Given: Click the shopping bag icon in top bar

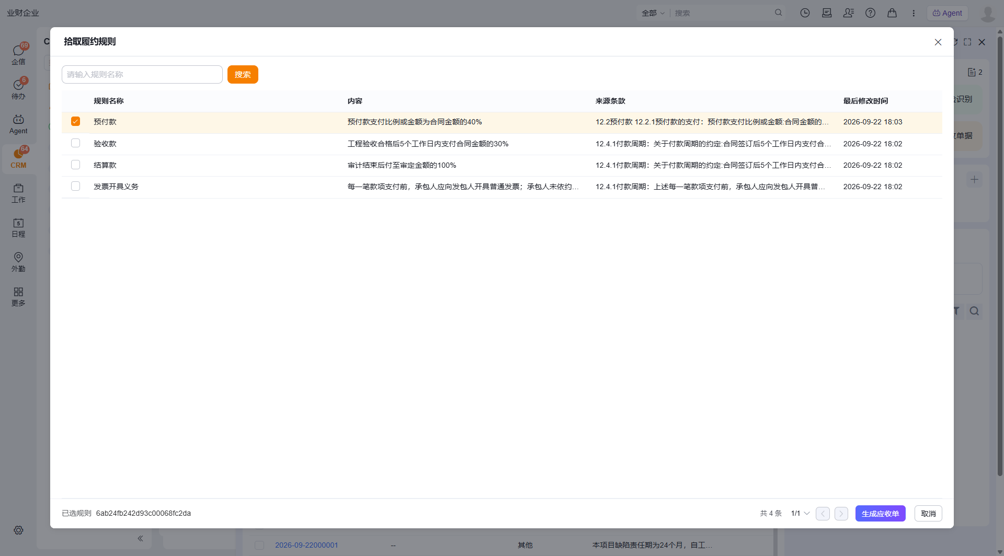Looking at the screenshot, I should pyautogui.click(x=892, y=13).
